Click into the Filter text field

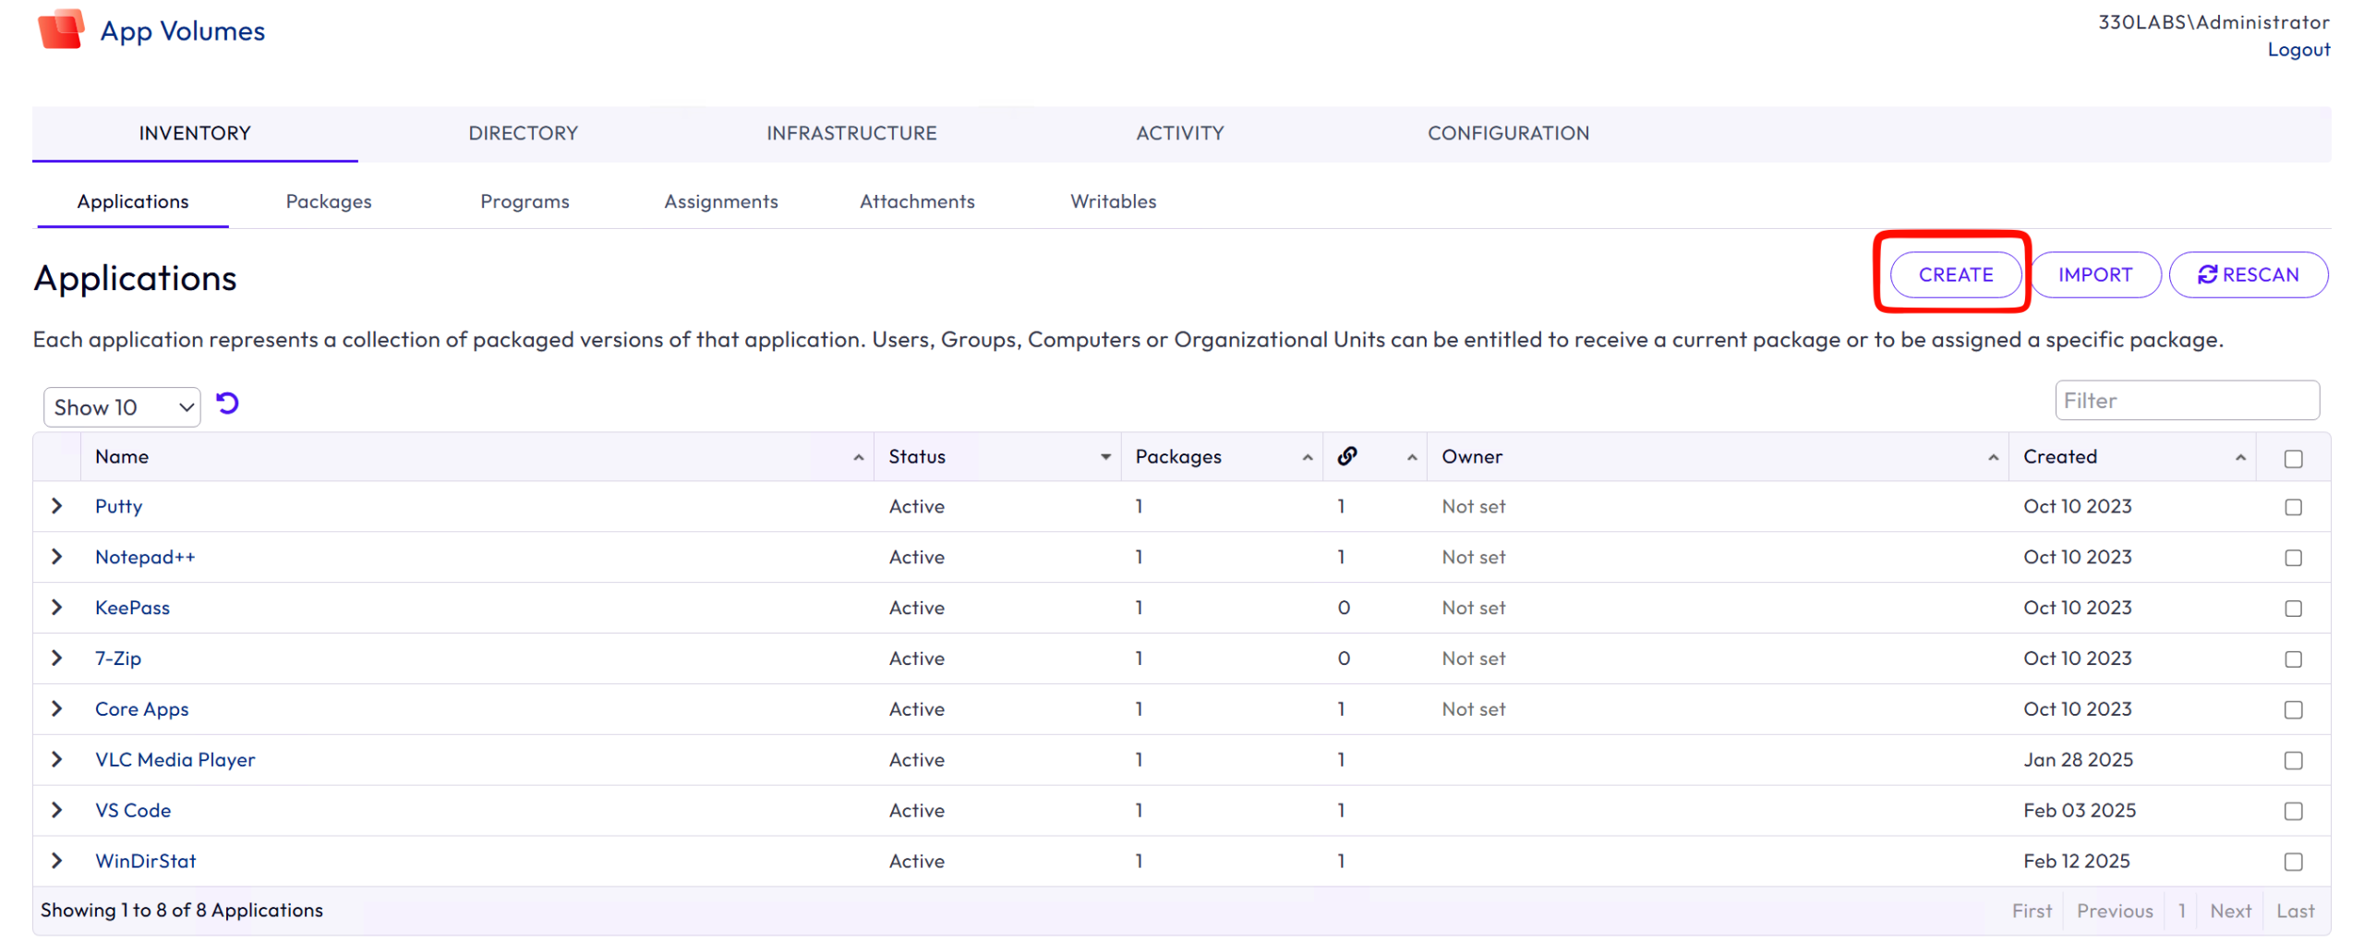click(x=2187, y=401)
